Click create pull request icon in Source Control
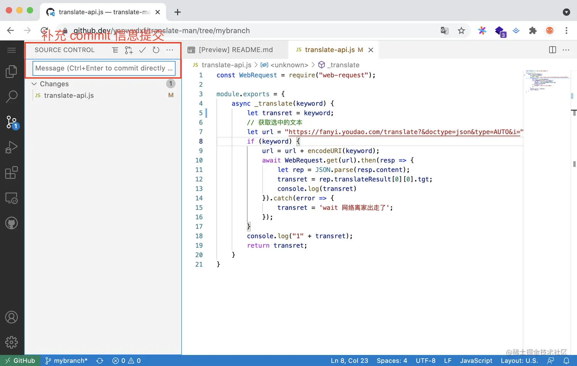Viewport: 577px width, 366px height. pyautogui.click(x=129, y=50)
